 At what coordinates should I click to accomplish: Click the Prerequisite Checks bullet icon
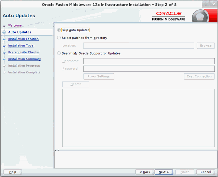(x=4, y=52)
